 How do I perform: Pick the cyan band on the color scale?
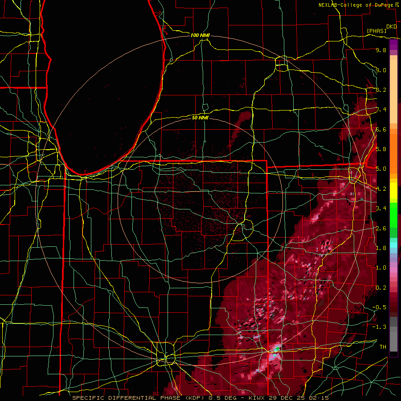pos(393,245)
